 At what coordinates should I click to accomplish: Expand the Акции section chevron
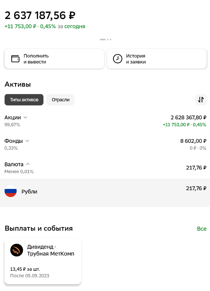coord(26,117)
